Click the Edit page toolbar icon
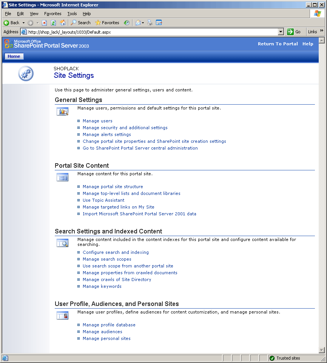327x363 pixels. [x=159, y=23]
